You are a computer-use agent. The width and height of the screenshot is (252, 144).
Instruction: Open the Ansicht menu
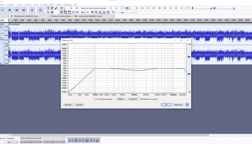pyautogui.click(x=19, y=5)
